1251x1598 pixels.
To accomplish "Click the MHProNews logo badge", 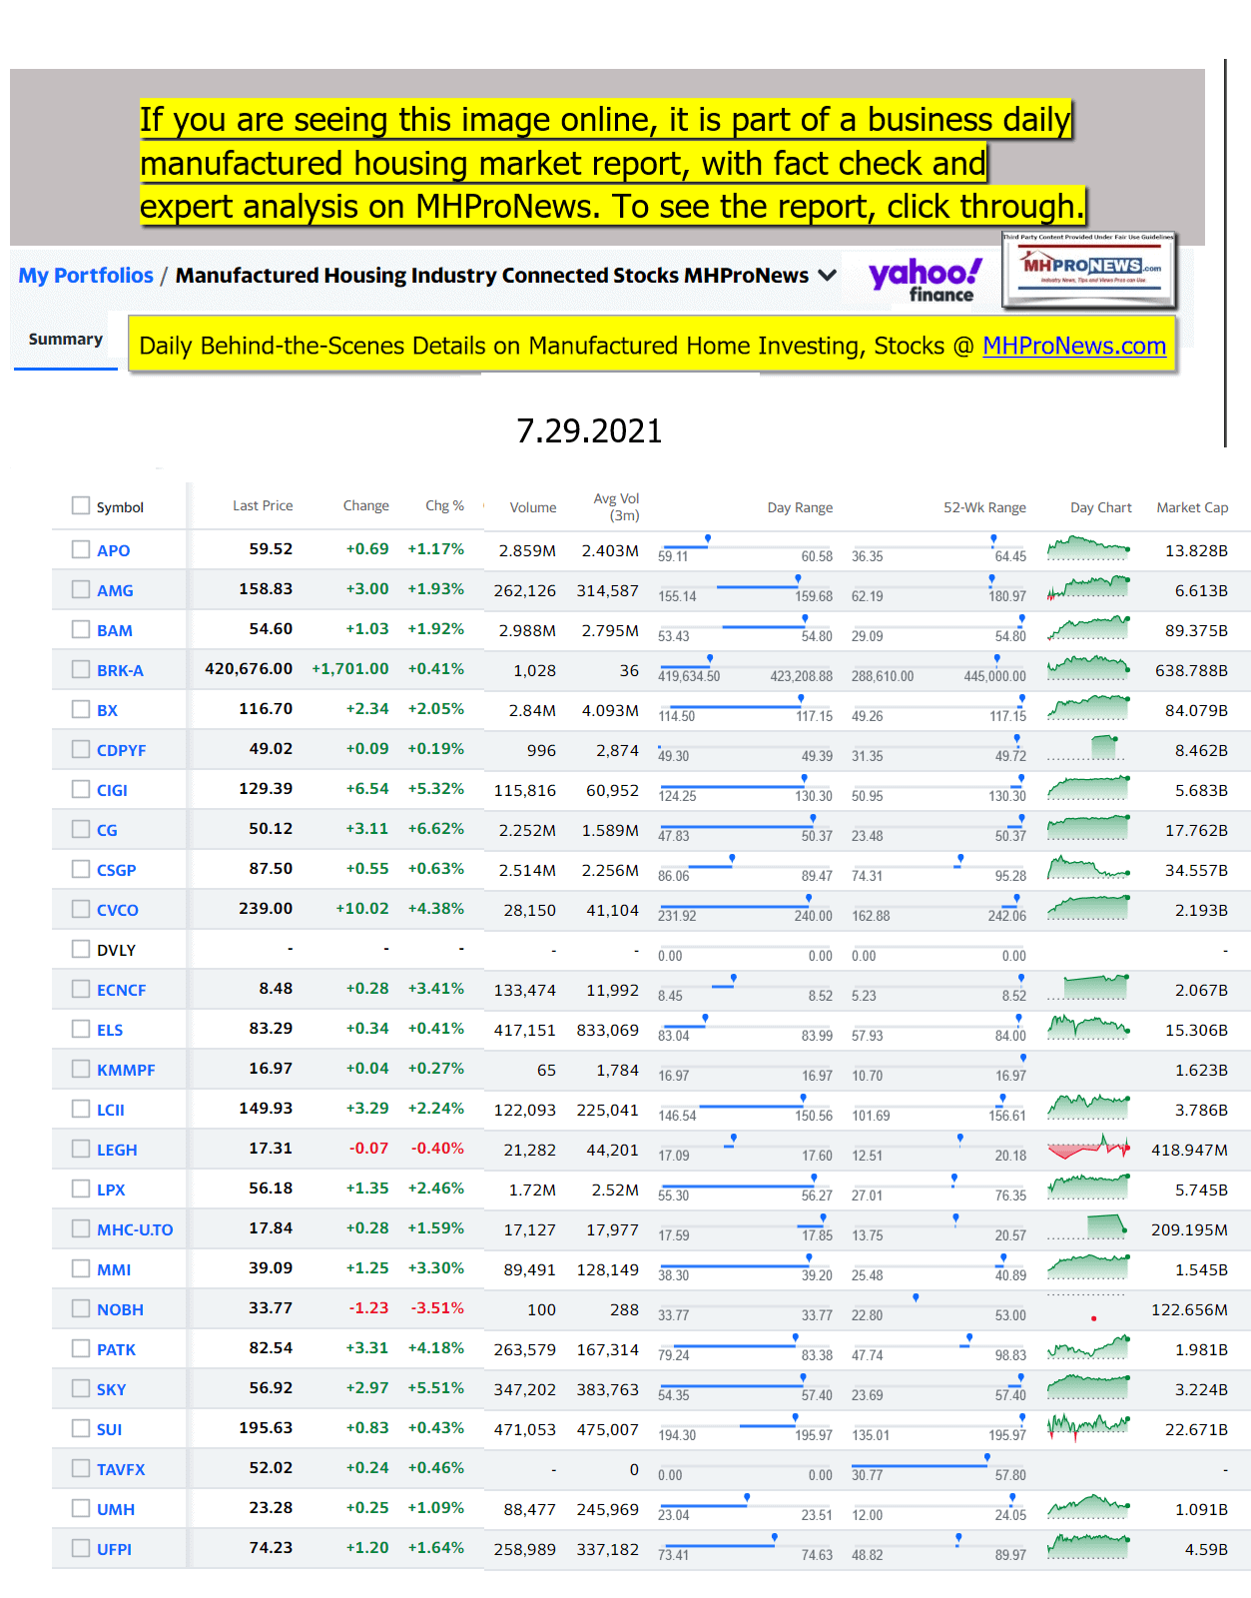I will tap(1089, 270).
